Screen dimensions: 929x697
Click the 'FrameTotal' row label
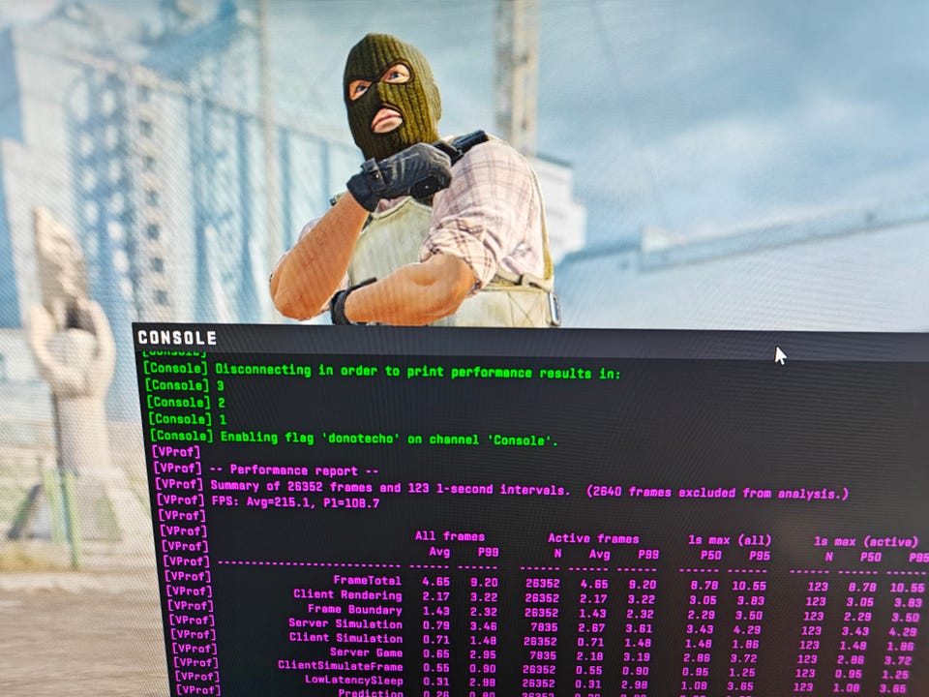pos(368,580)
